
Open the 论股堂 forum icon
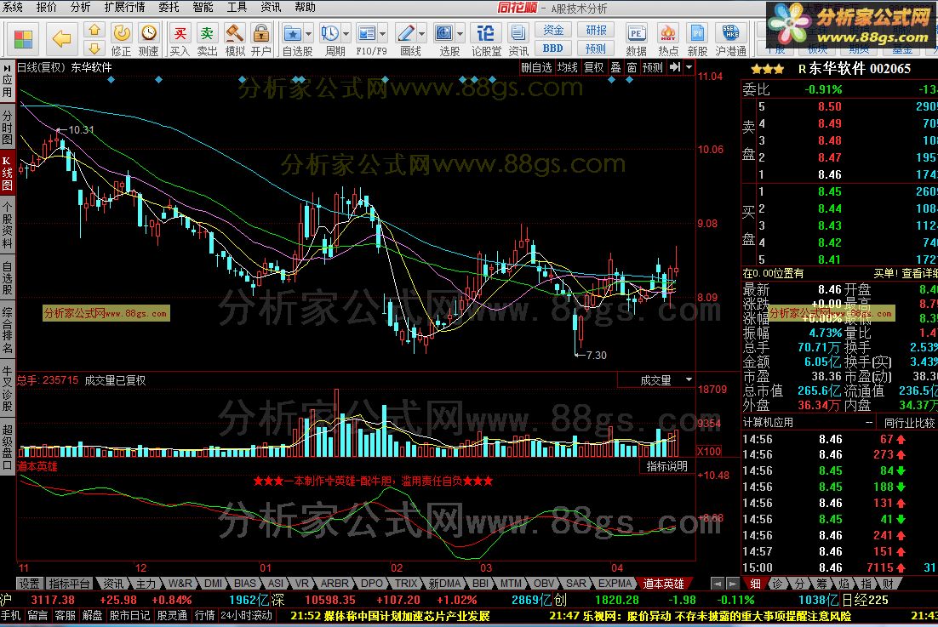click(x=486, y=39)
